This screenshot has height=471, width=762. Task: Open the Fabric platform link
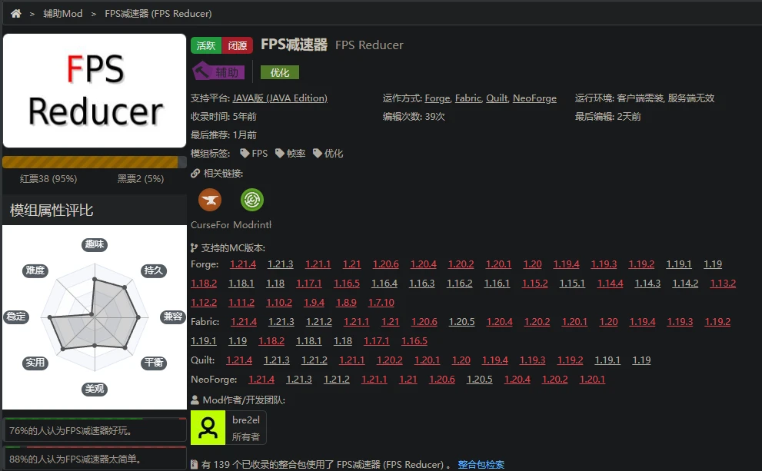(x=468, y=98)
